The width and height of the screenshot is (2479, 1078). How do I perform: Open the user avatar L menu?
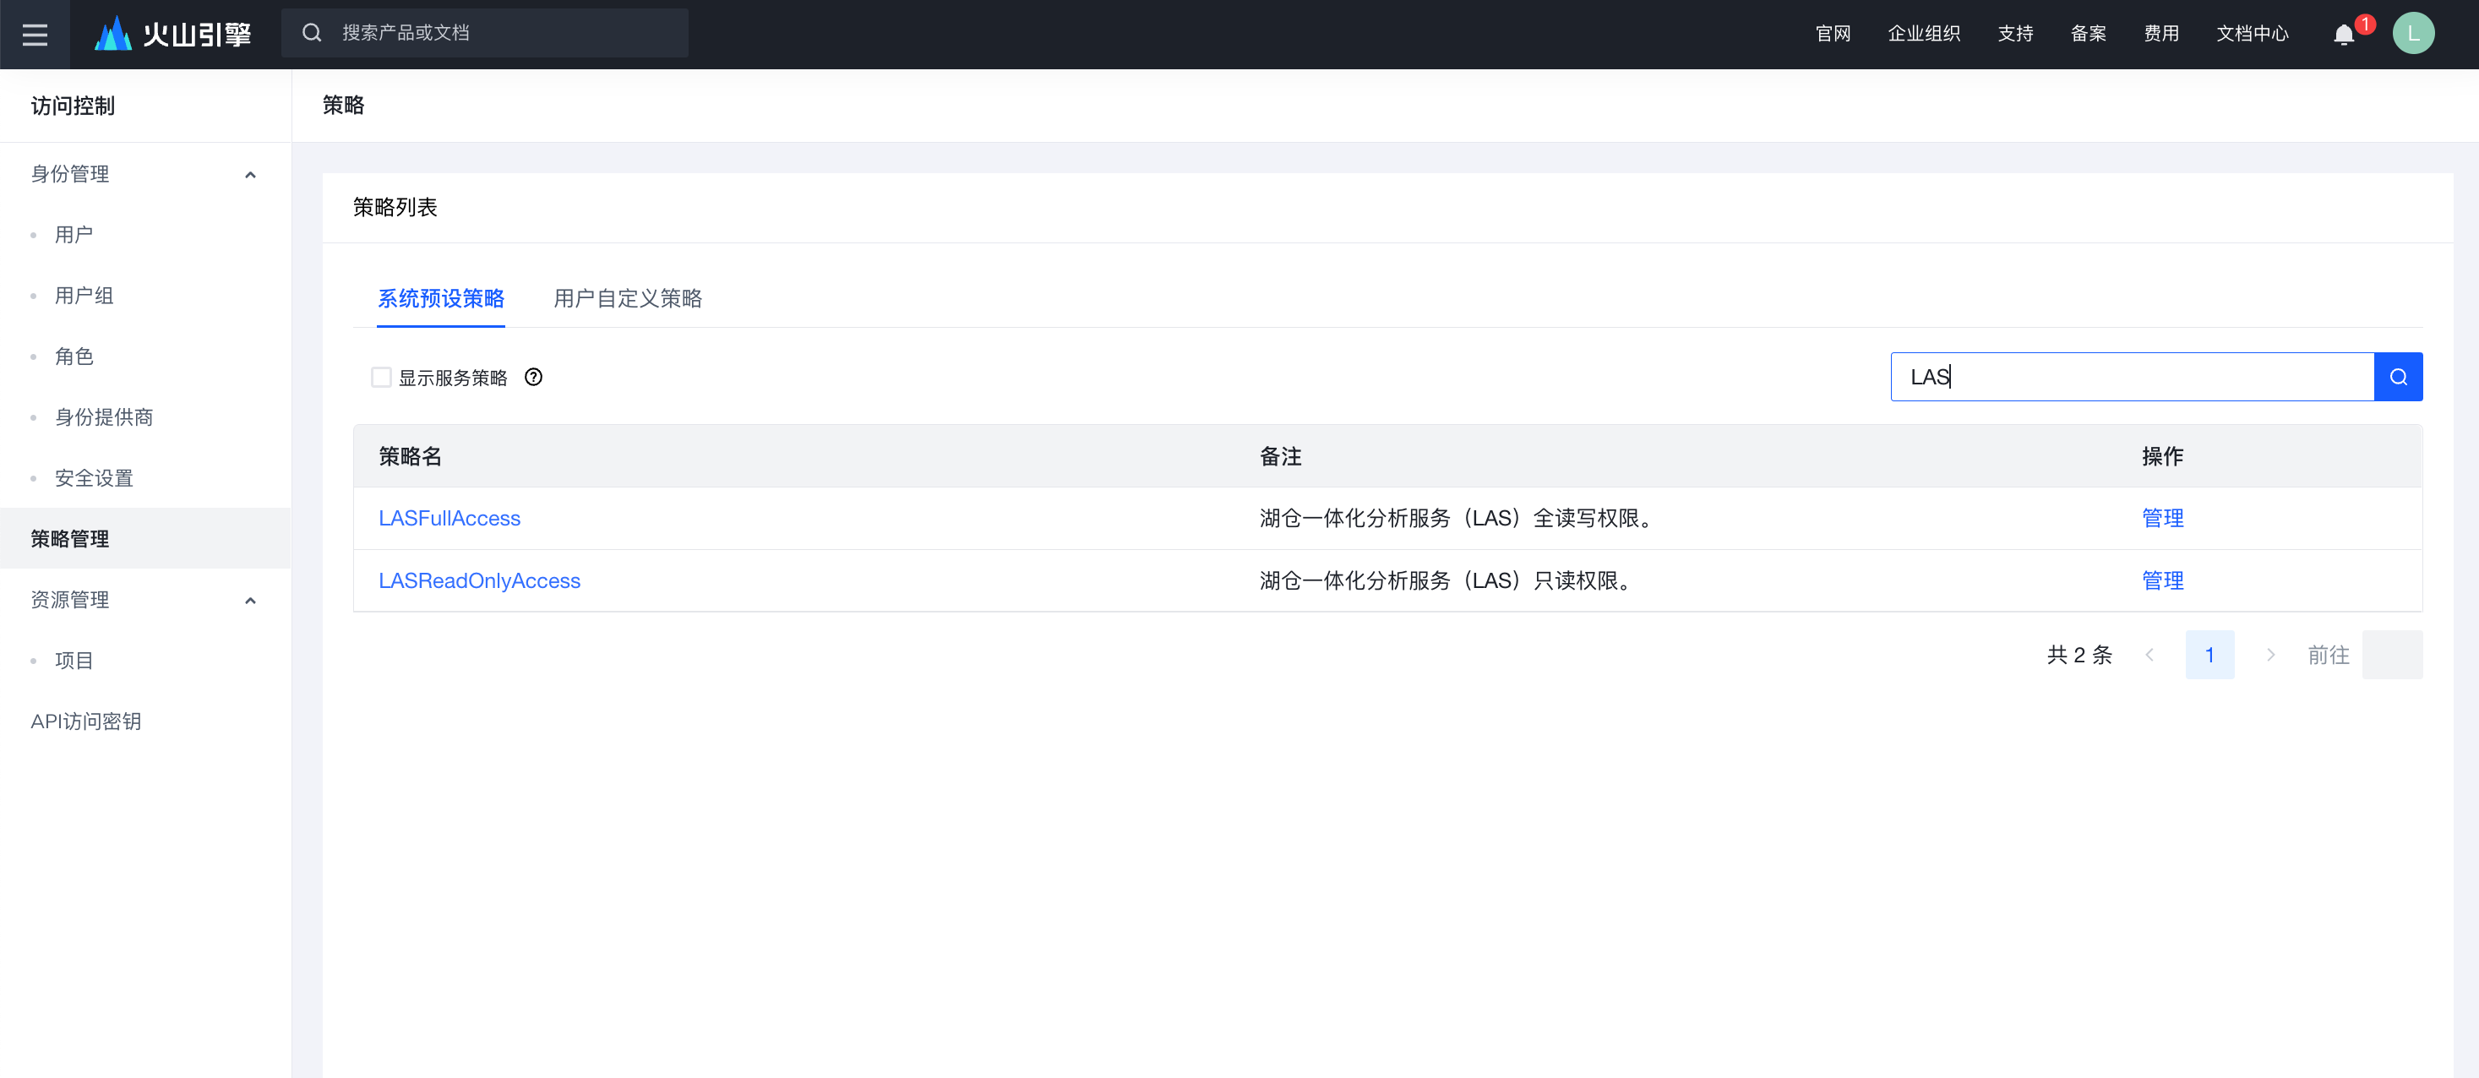2414,34
